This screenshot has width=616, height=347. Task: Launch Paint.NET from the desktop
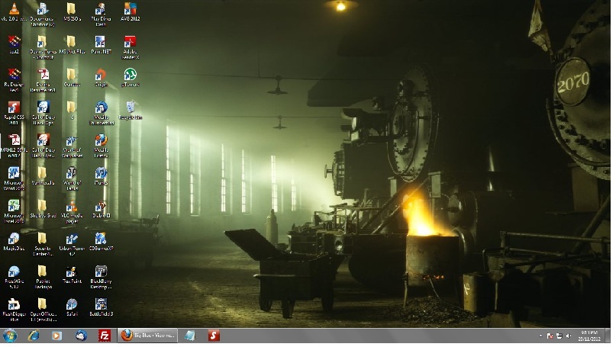click(101, 43)
